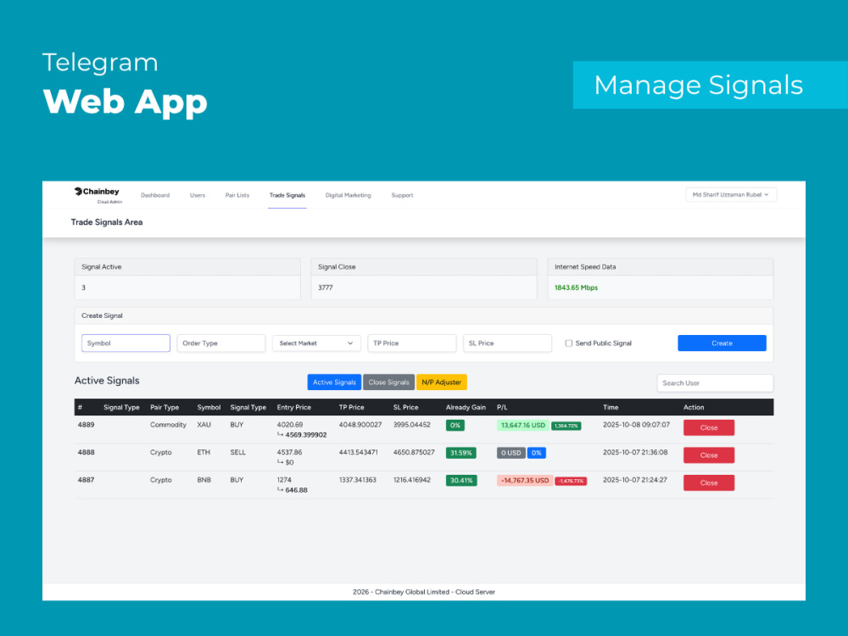Click the -14,767.35 USD loss badge
This screenshot has width=848, height=636.
point(525,480)
